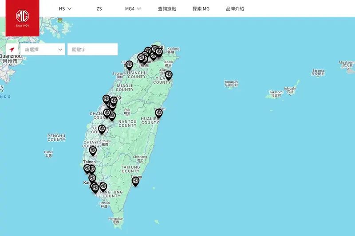Image resolution: width=355 pixels, height=236 pixels.
Task: Select the MG dealer pin at Hualien
Action: point(158,113)
